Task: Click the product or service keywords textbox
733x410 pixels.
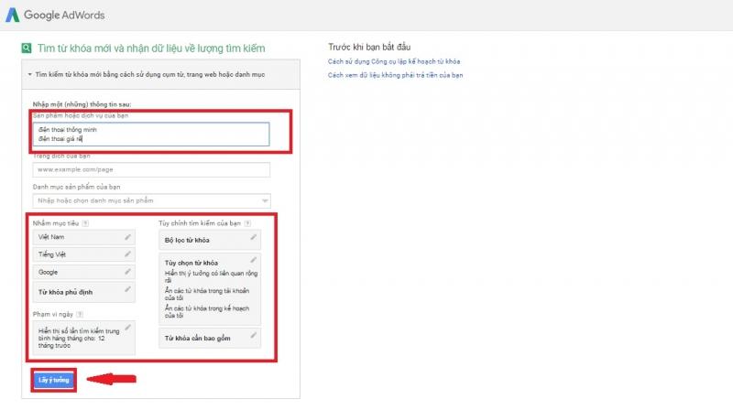Action: (151, 134)
